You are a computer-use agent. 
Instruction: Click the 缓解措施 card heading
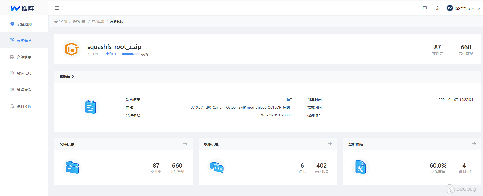[x=356, y=144]
